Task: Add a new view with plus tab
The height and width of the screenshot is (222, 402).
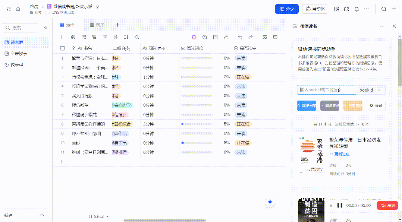Action: (117, 25)
